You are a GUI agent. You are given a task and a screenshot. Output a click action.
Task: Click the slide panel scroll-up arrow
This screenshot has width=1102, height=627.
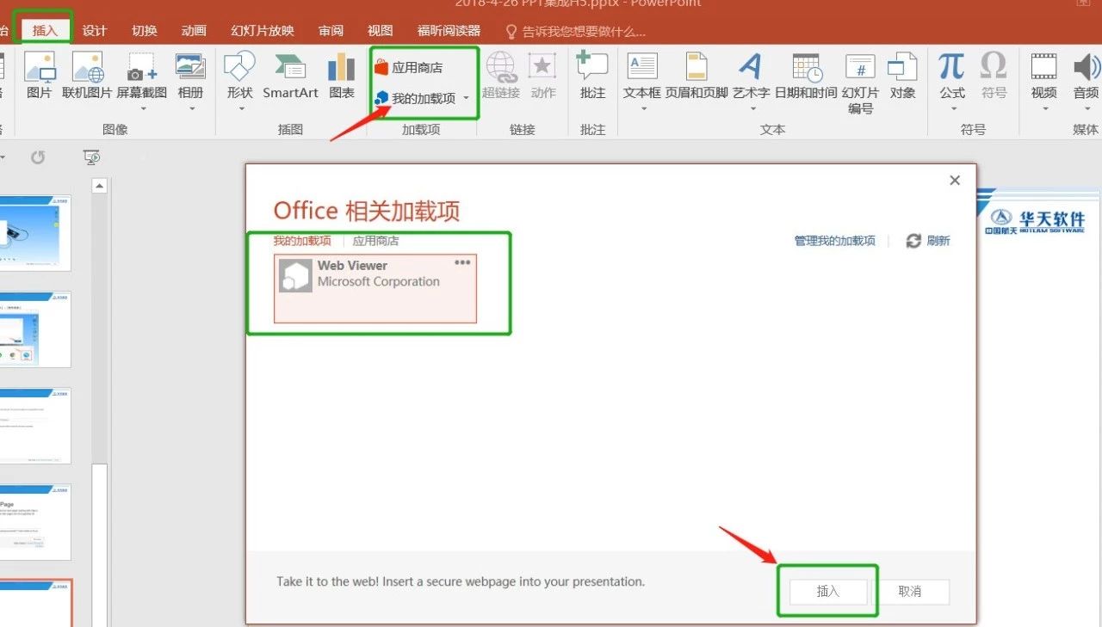[100, 186]
